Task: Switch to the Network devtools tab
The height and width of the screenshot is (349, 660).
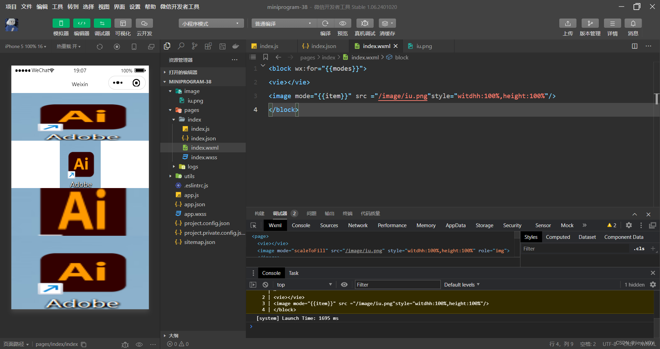Action: [358, 225]
